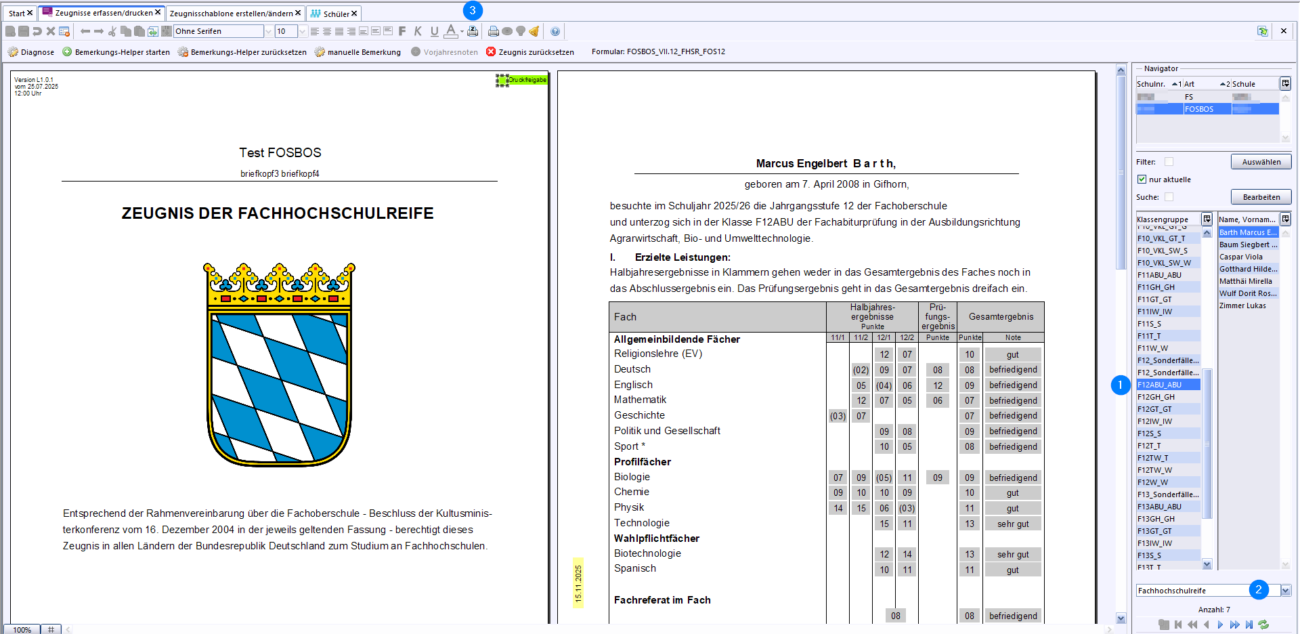Image resolution: width=1300 pixels, height=634 pixels.
Task: Toggle italic formatting (K icon)
Action: coord(418,31)
